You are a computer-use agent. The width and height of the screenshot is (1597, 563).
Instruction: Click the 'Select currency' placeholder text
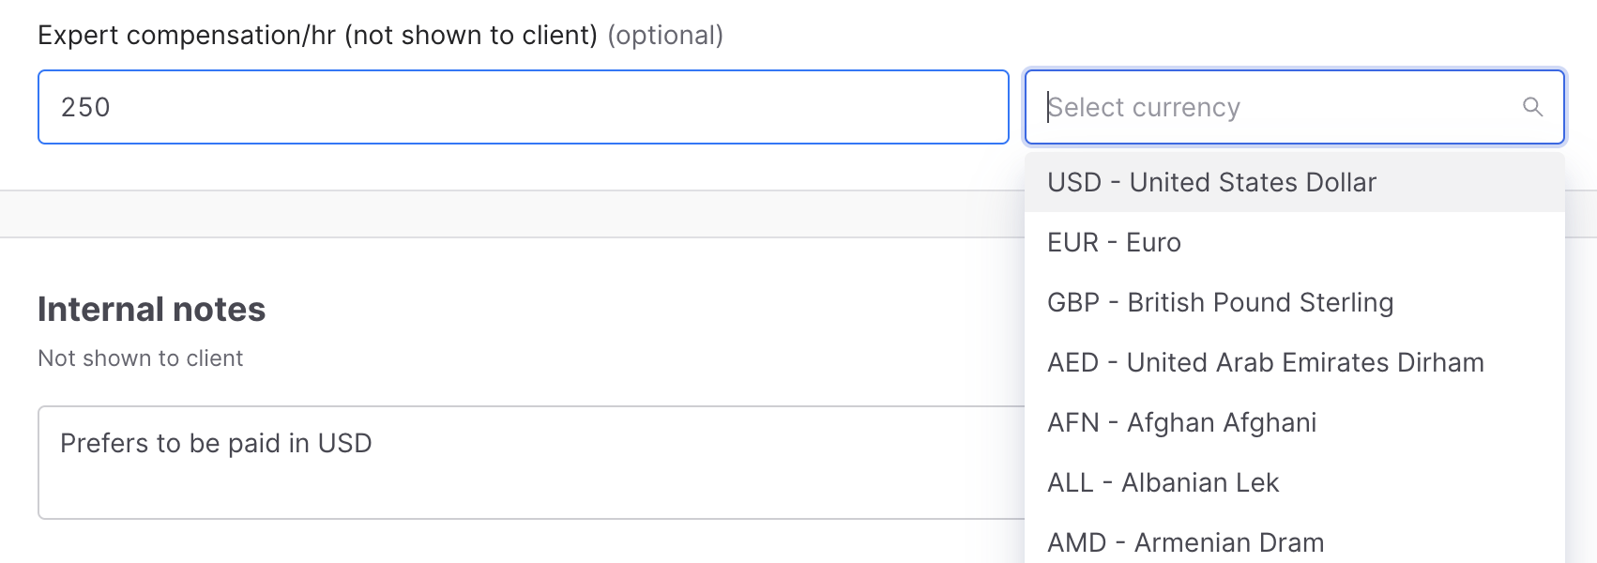pos(1144,107)
